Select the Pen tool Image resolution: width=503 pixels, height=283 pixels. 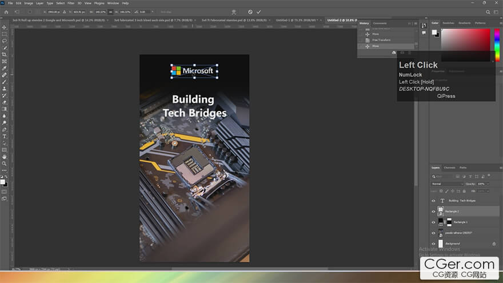click(x=4, y=130)
